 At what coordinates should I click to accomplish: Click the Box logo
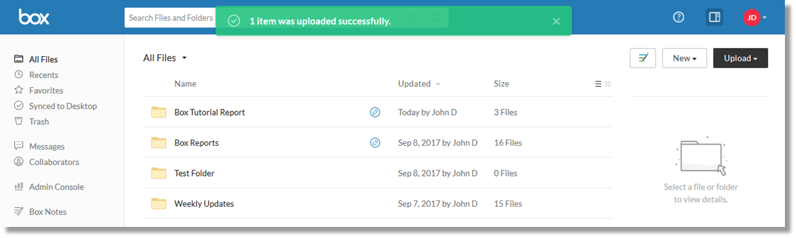point(34,17)
